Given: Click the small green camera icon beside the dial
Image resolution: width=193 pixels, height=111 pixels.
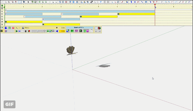Looking at the screenshot, I should tap(48, 31).
